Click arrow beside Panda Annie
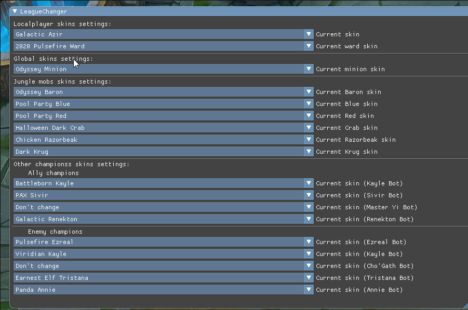 click(x=309, y=290)
